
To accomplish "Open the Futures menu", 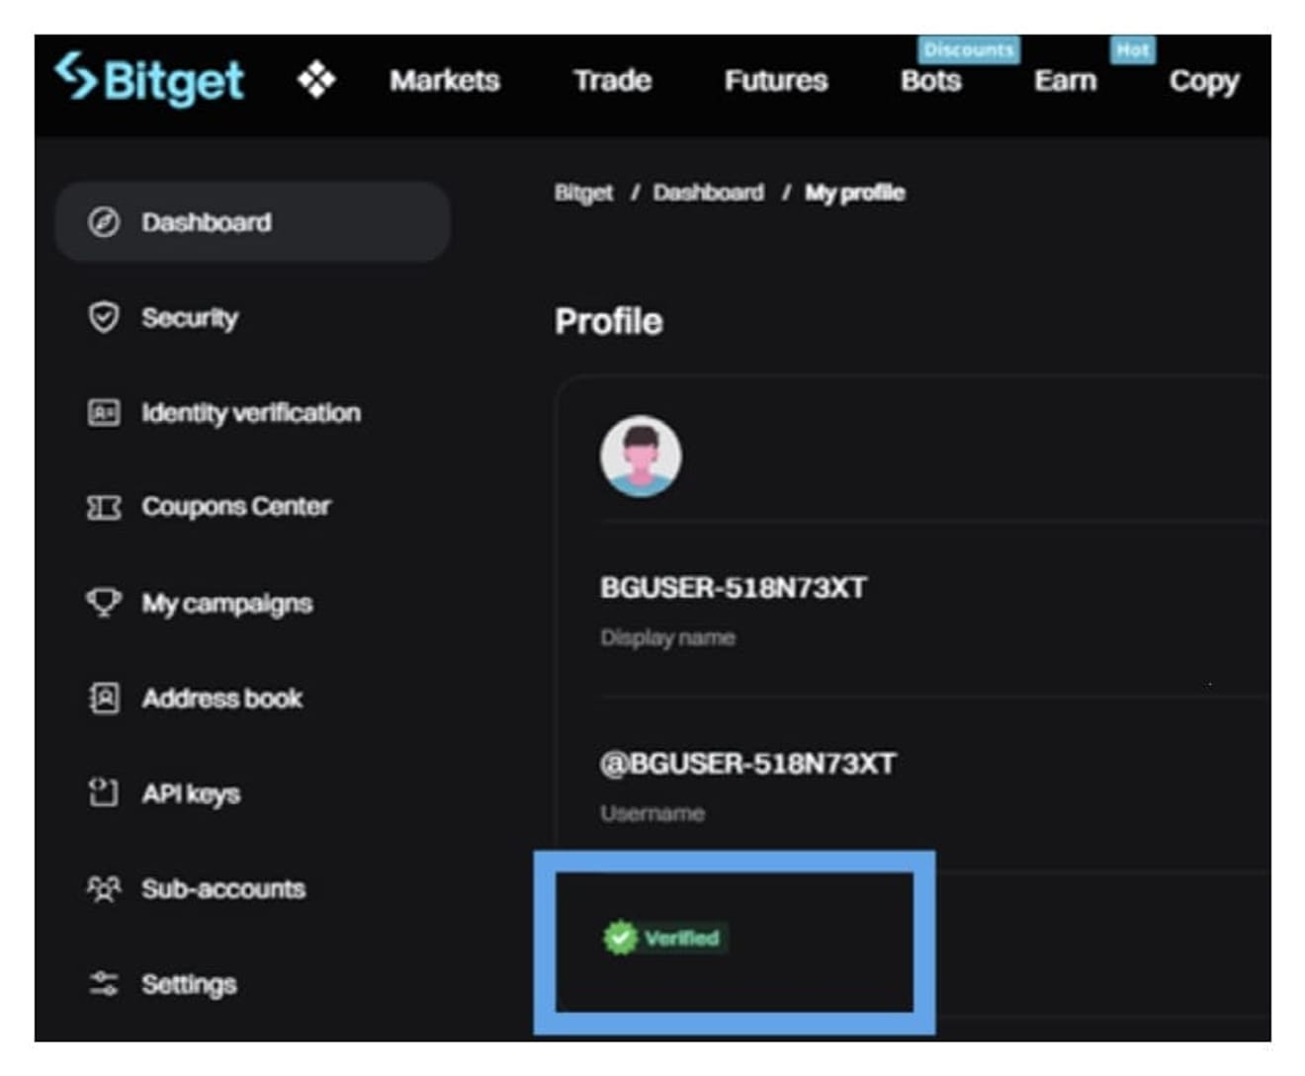I will click(776, 80).
